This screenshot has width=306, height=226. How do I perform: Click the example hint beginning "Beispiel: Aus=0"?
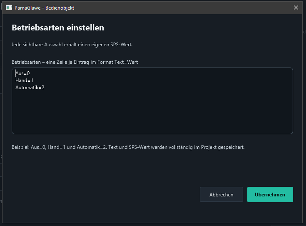pyautogui.click(x=128, y=147)
